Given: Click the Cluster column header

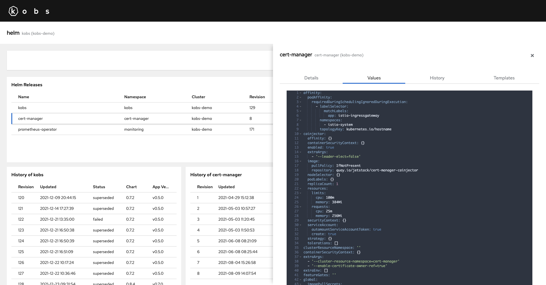Looking at the screenshot, I should point(198,97).
